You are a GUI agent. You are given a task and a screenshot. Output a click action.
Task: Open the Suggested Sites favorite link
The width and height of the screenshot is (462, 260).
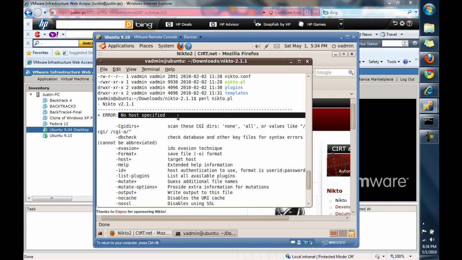(x=78, y=53)
